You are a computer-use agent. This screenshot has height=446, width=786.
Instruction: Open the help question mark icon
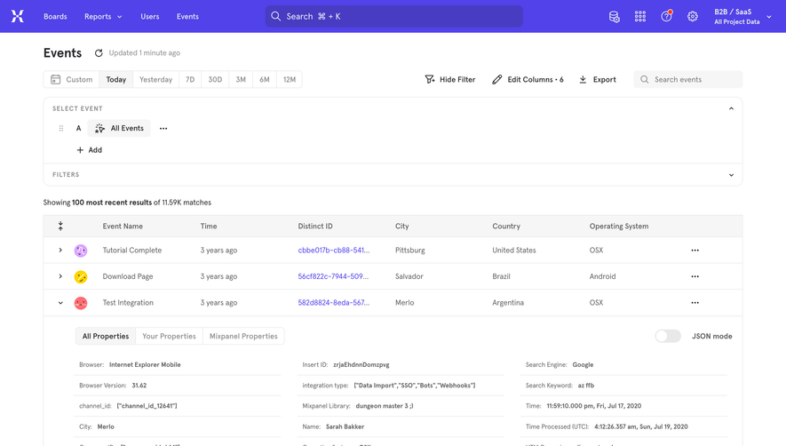(666, 16)
